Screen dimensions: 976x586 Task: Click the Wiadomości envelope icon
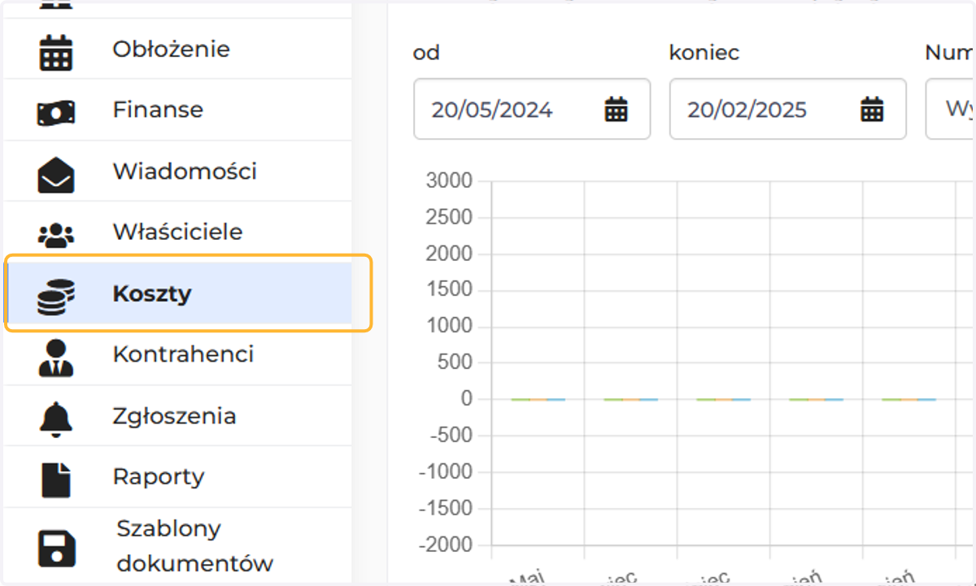point(56,174)
